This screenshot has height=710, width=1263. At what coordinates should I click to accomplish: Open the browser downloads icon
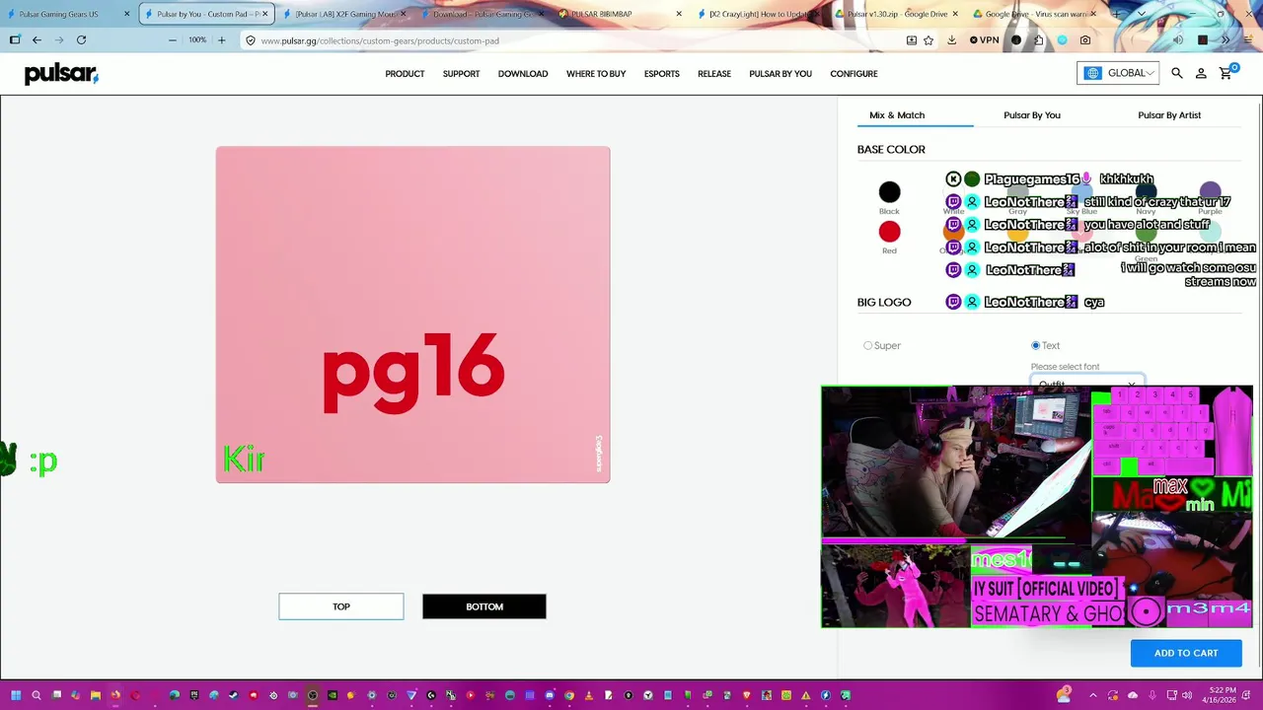pyautogui.click(x=951, y=40)
